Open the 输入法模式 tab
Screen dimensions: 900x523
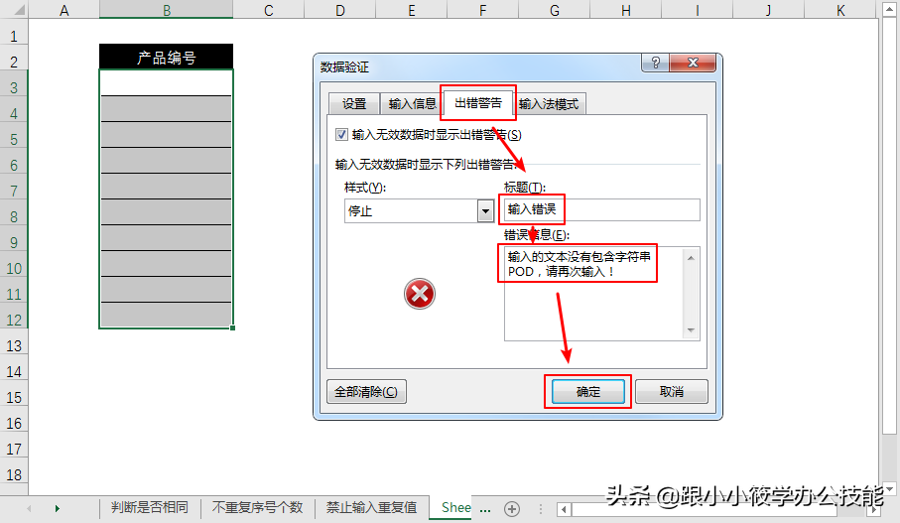pyautogui.click(x=549, y=104)
